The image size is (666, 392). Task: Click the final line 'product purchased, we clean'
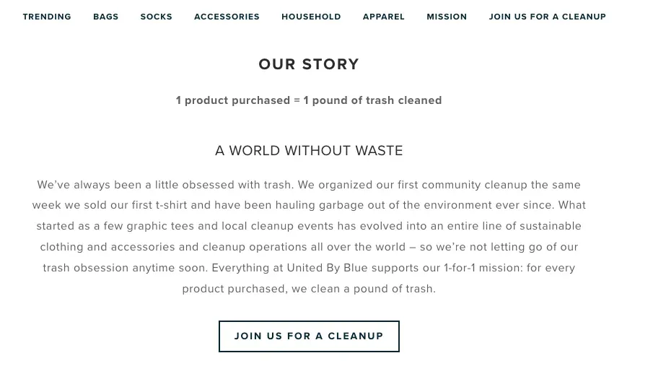point(260,289)
